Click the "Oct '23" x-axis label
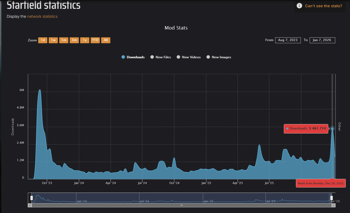 [47, 183]
